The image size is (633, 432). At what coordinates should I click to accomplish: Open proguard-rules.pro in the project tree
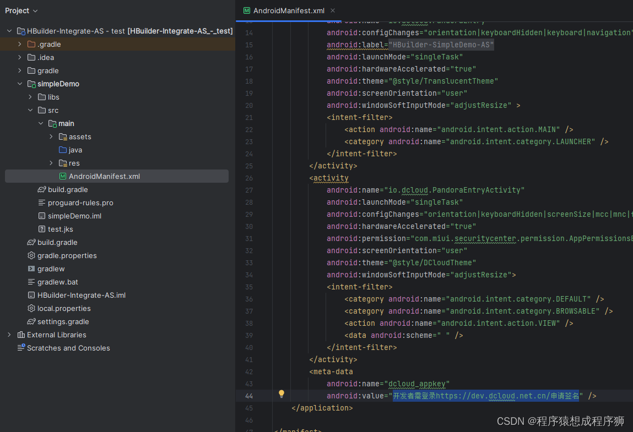click(80, 203)
